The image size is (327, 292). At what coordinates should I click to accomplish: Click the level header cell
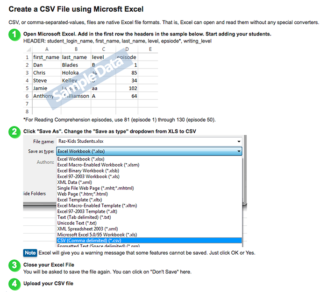point(103,57)
